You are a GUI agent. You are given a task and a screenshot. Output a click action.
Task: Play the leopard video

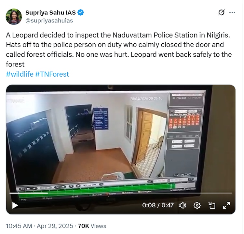pyautogui.click(x=15, y=205)
